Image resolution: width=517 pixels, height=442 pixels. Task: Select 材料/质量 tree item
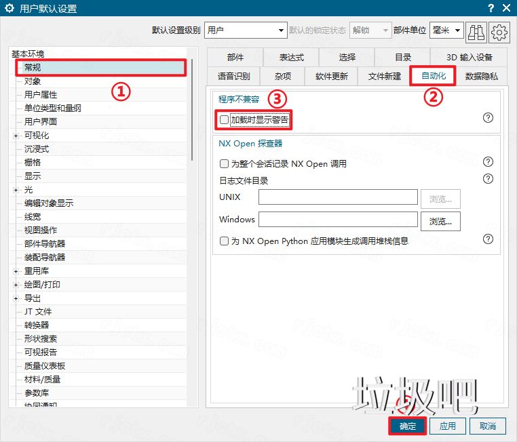coord(43,380)
